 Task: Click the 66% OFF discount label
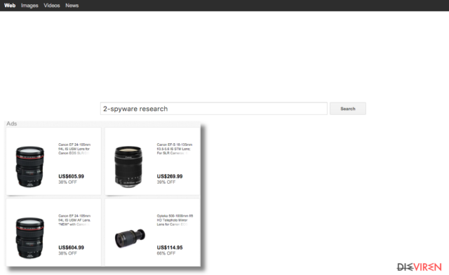pyautogui.click(x=166, y=253)
